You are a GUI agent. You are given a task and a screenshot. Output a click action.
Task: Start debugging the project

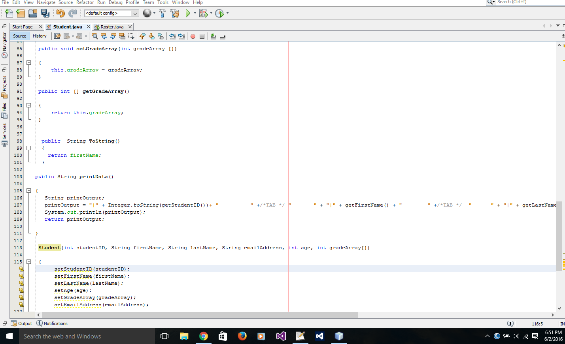pyautogui.click(x=203, y=13)
